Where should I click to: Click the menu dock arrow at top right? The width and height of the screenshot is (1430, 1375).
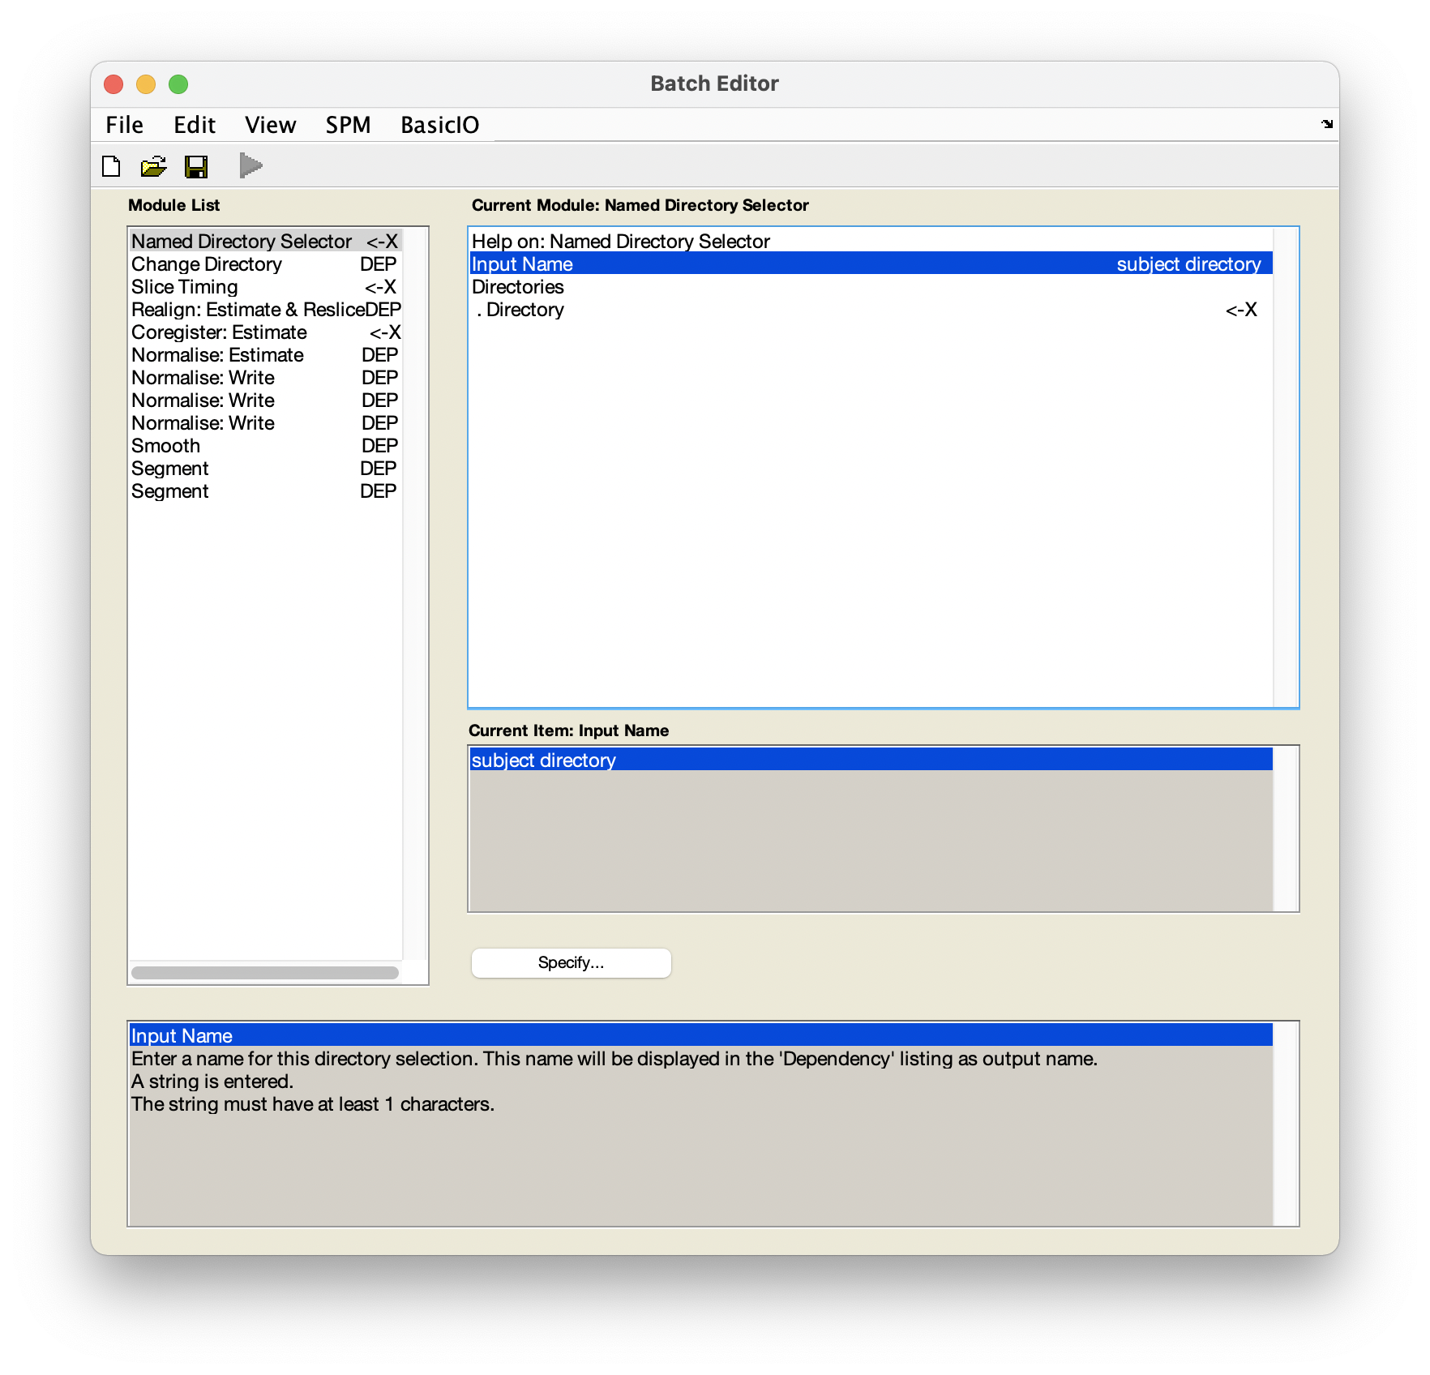(x=1326, y=124)
